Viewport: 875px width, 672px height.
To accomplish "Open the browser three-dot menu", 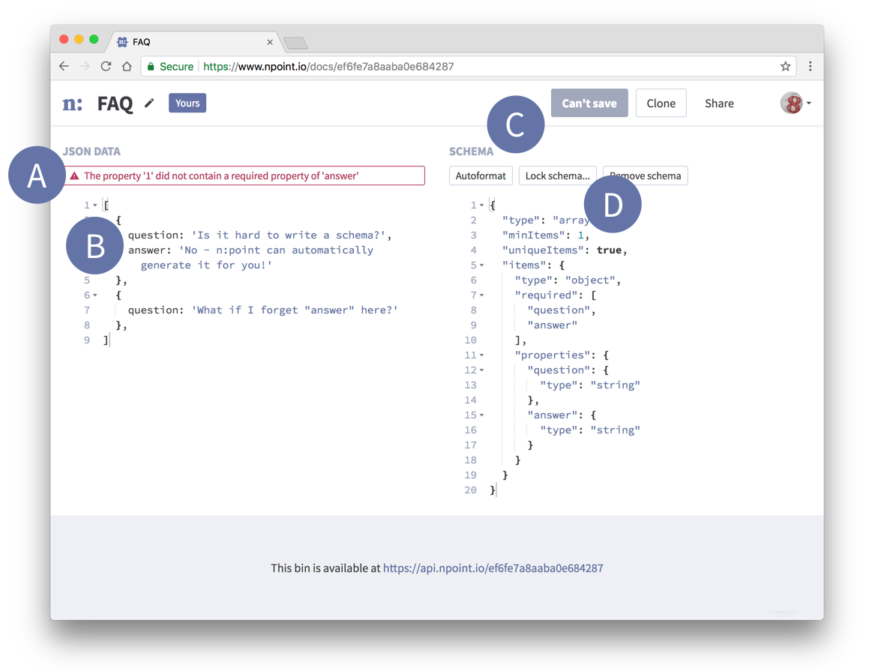I will point(811,67).
